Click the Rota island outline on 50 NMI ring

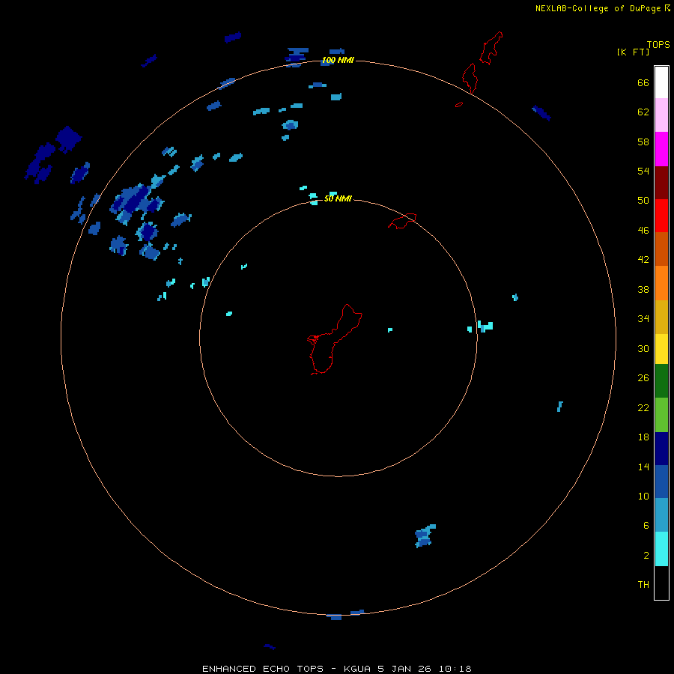pyautogui.click(x=402, y=221)
